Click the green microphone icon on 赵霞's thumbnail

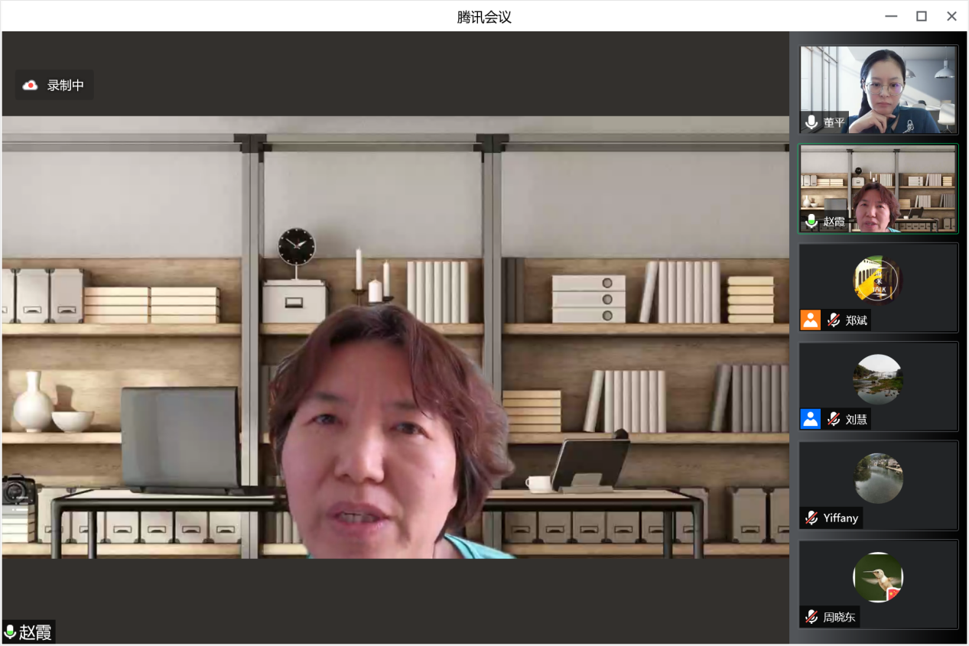coord(811,222)
